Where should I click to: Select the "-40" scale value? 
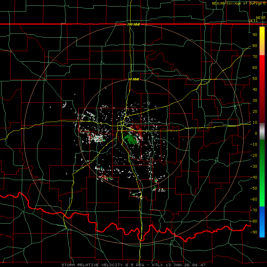pos(254,177)
